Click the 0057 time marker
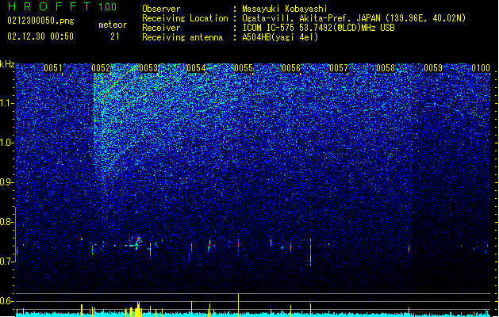The height and width of the screenshot is (317, 499). click(339, 68)
